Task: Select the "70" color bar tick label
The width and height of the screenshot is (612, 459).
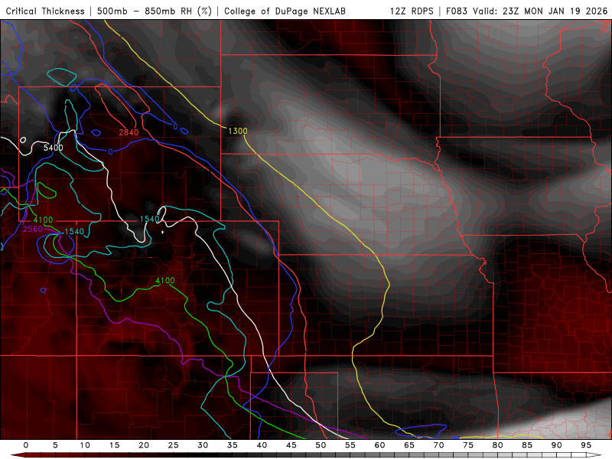Action: click(x=438, y=445)
